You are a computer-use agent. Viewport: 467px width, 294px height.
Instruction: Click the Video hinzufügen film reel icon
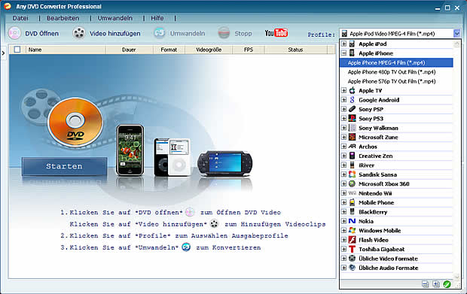pos(79,33)
